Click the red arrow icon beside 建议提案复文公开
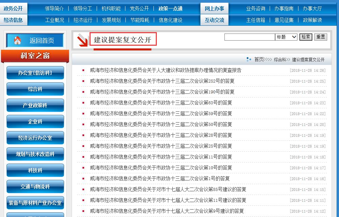This screenshot has width=339, height=217. coord(82,40)
